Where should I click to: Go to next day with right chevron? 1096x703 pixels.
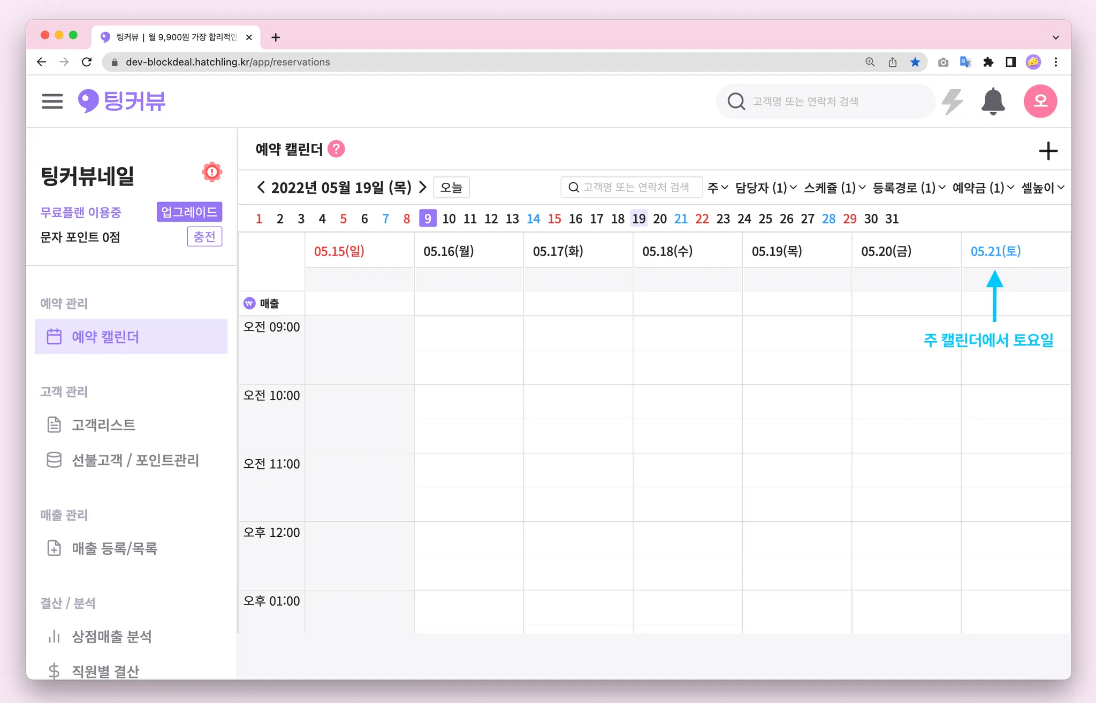[422, 187]
